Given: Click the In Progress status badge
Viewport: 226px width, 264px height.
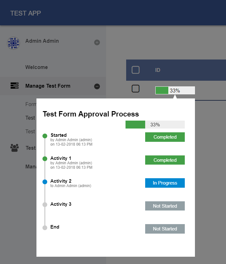Looking at the screenshot, I should (165, 183).
